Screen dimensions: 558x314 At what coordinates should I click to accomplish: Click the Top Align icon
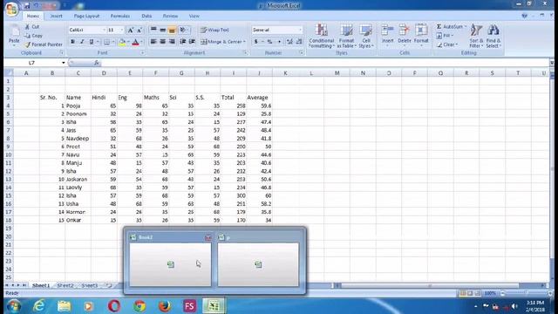pyautogui.click(x=153, y=30)
